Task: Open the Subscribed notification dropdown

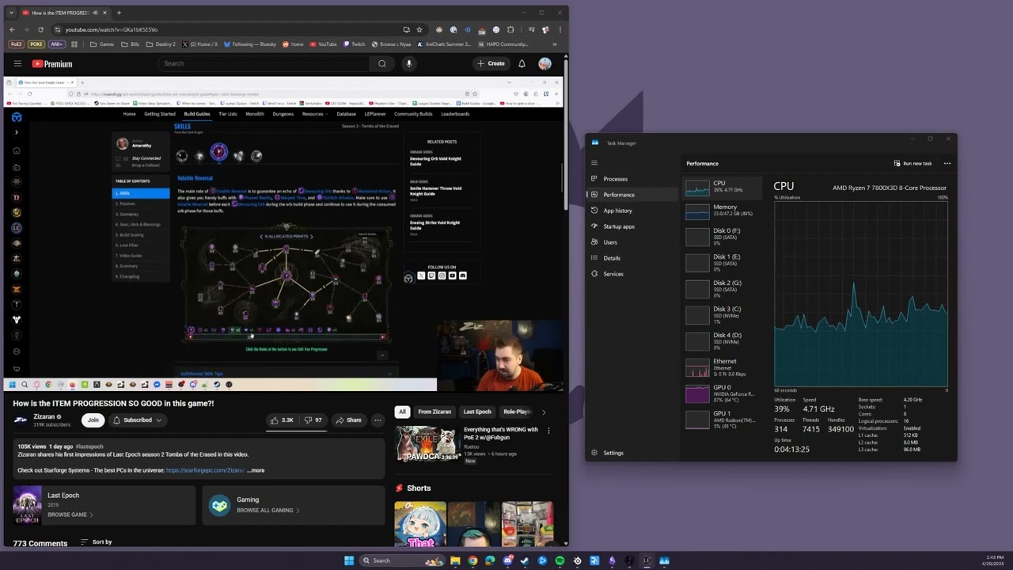Action: [x=138, y=420]
